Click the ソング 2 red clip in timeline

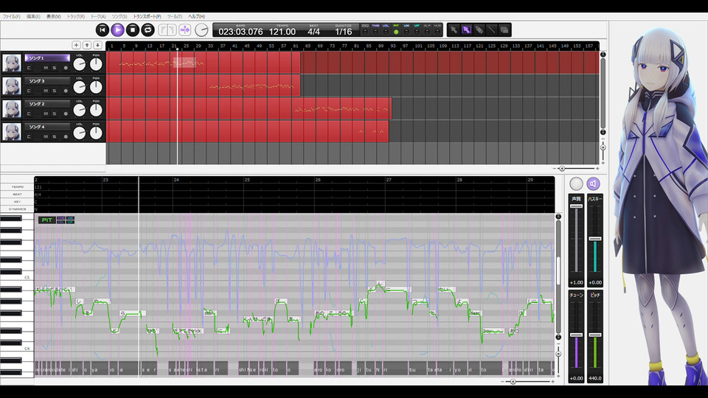[249, 109]
